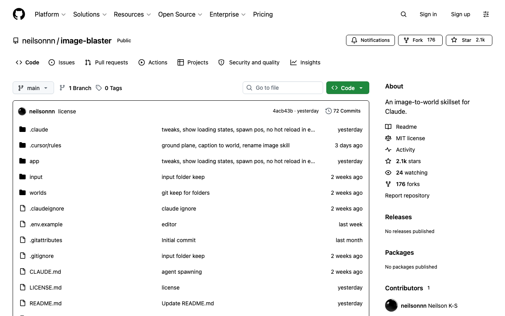Switch to the Actions tab

point(153,62)
